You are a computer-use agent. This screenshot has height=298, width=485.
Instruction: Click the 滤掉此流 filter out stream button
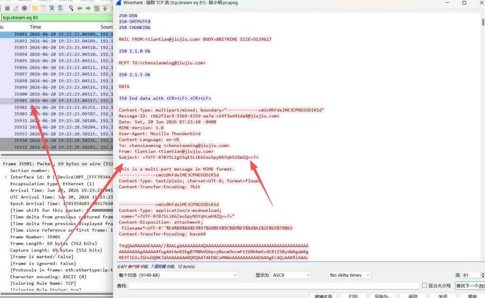pyautogui.click(x=323, y=296)
